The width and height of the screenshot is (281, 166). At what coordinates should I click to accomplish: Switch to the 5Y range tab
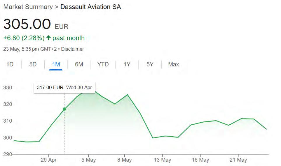(x=150, y=64)
